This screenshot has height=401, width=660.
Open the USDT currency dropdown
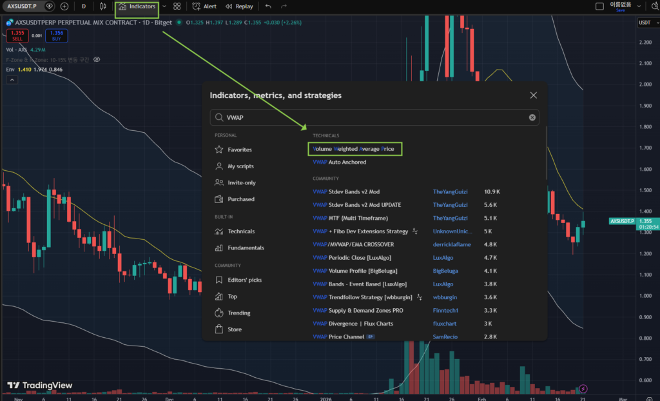648,23
